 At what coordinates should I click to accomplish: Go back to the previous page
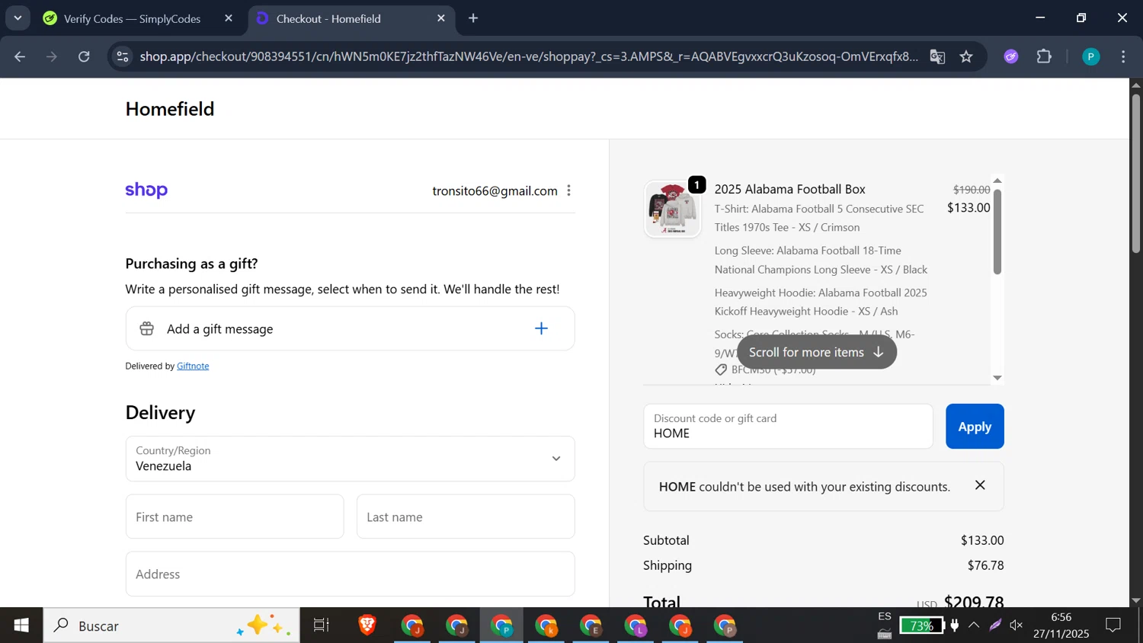tap(20, 56)
